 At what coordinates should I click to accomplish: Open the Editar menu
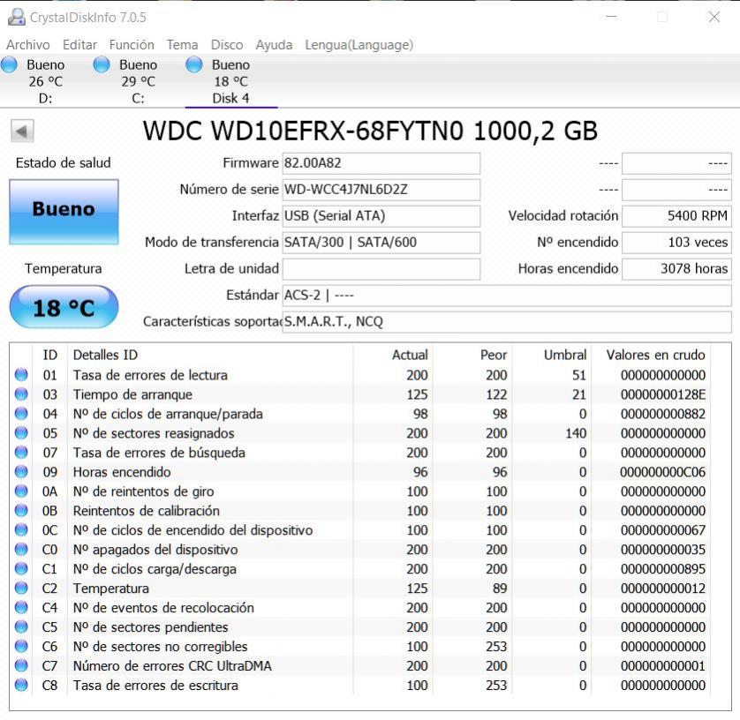click(x=79, y=45)
